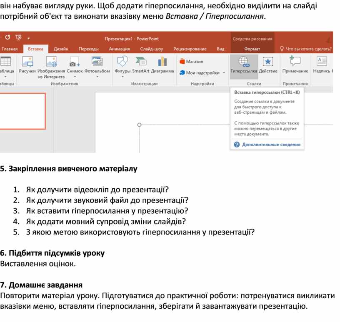Switch to the Главная tab
This screenshot has width=340, height=322.
tap(10, 49)
